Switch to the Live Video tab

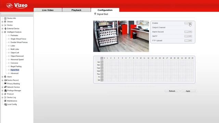48,10
